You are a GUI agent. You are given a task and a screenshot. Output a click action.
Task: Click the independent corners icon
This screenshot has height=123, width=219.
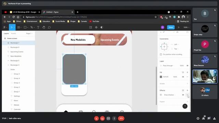(188, 32)
